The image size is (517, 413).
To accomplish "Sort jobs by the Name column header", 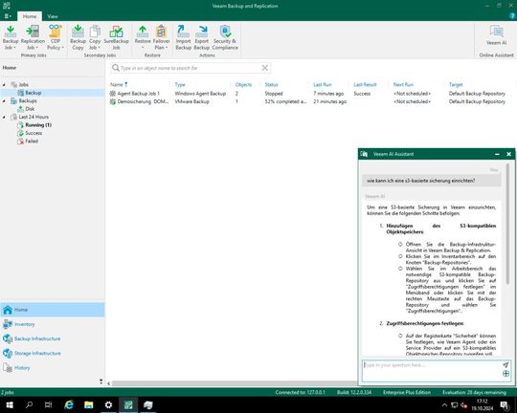I will click(x=119, y=85).
